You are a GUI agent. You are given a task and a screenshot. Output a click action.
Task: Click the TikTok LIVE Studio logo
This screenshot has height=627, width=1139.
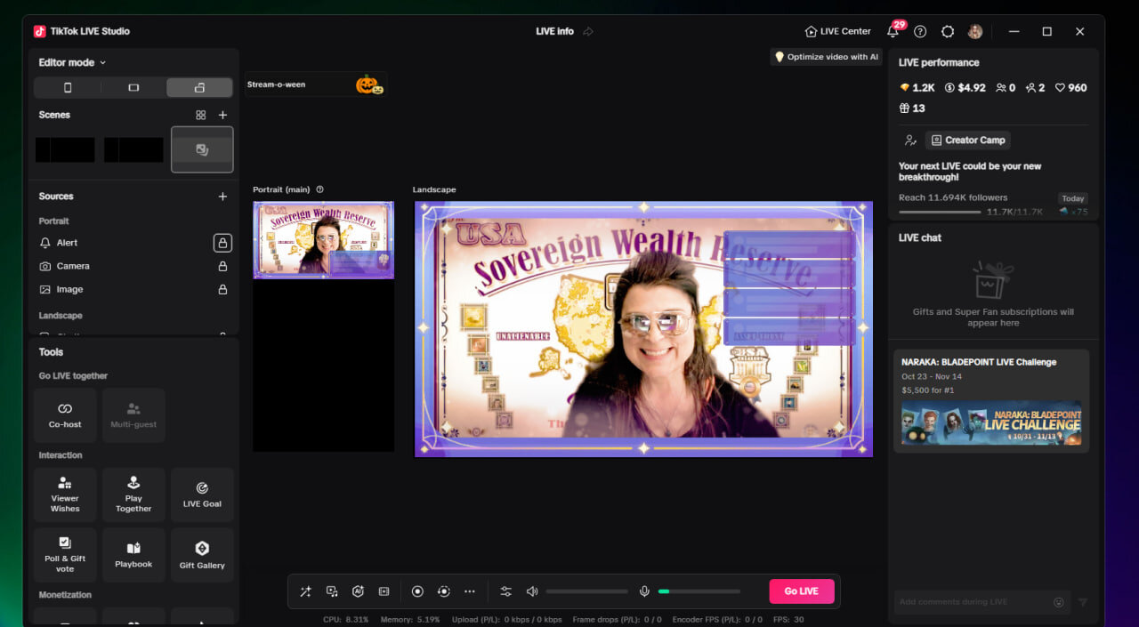(39, 31)
